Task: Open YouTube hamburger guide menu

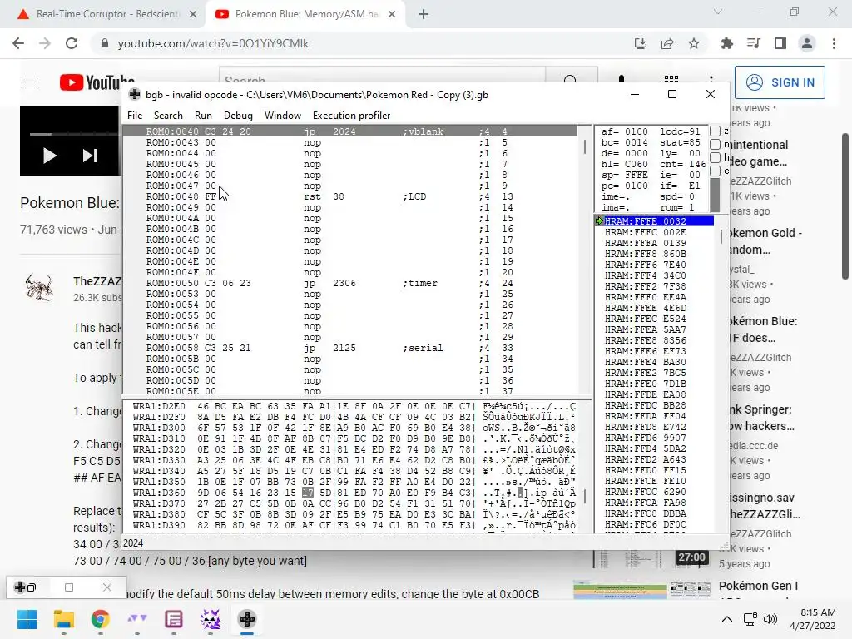Action: 30,82
